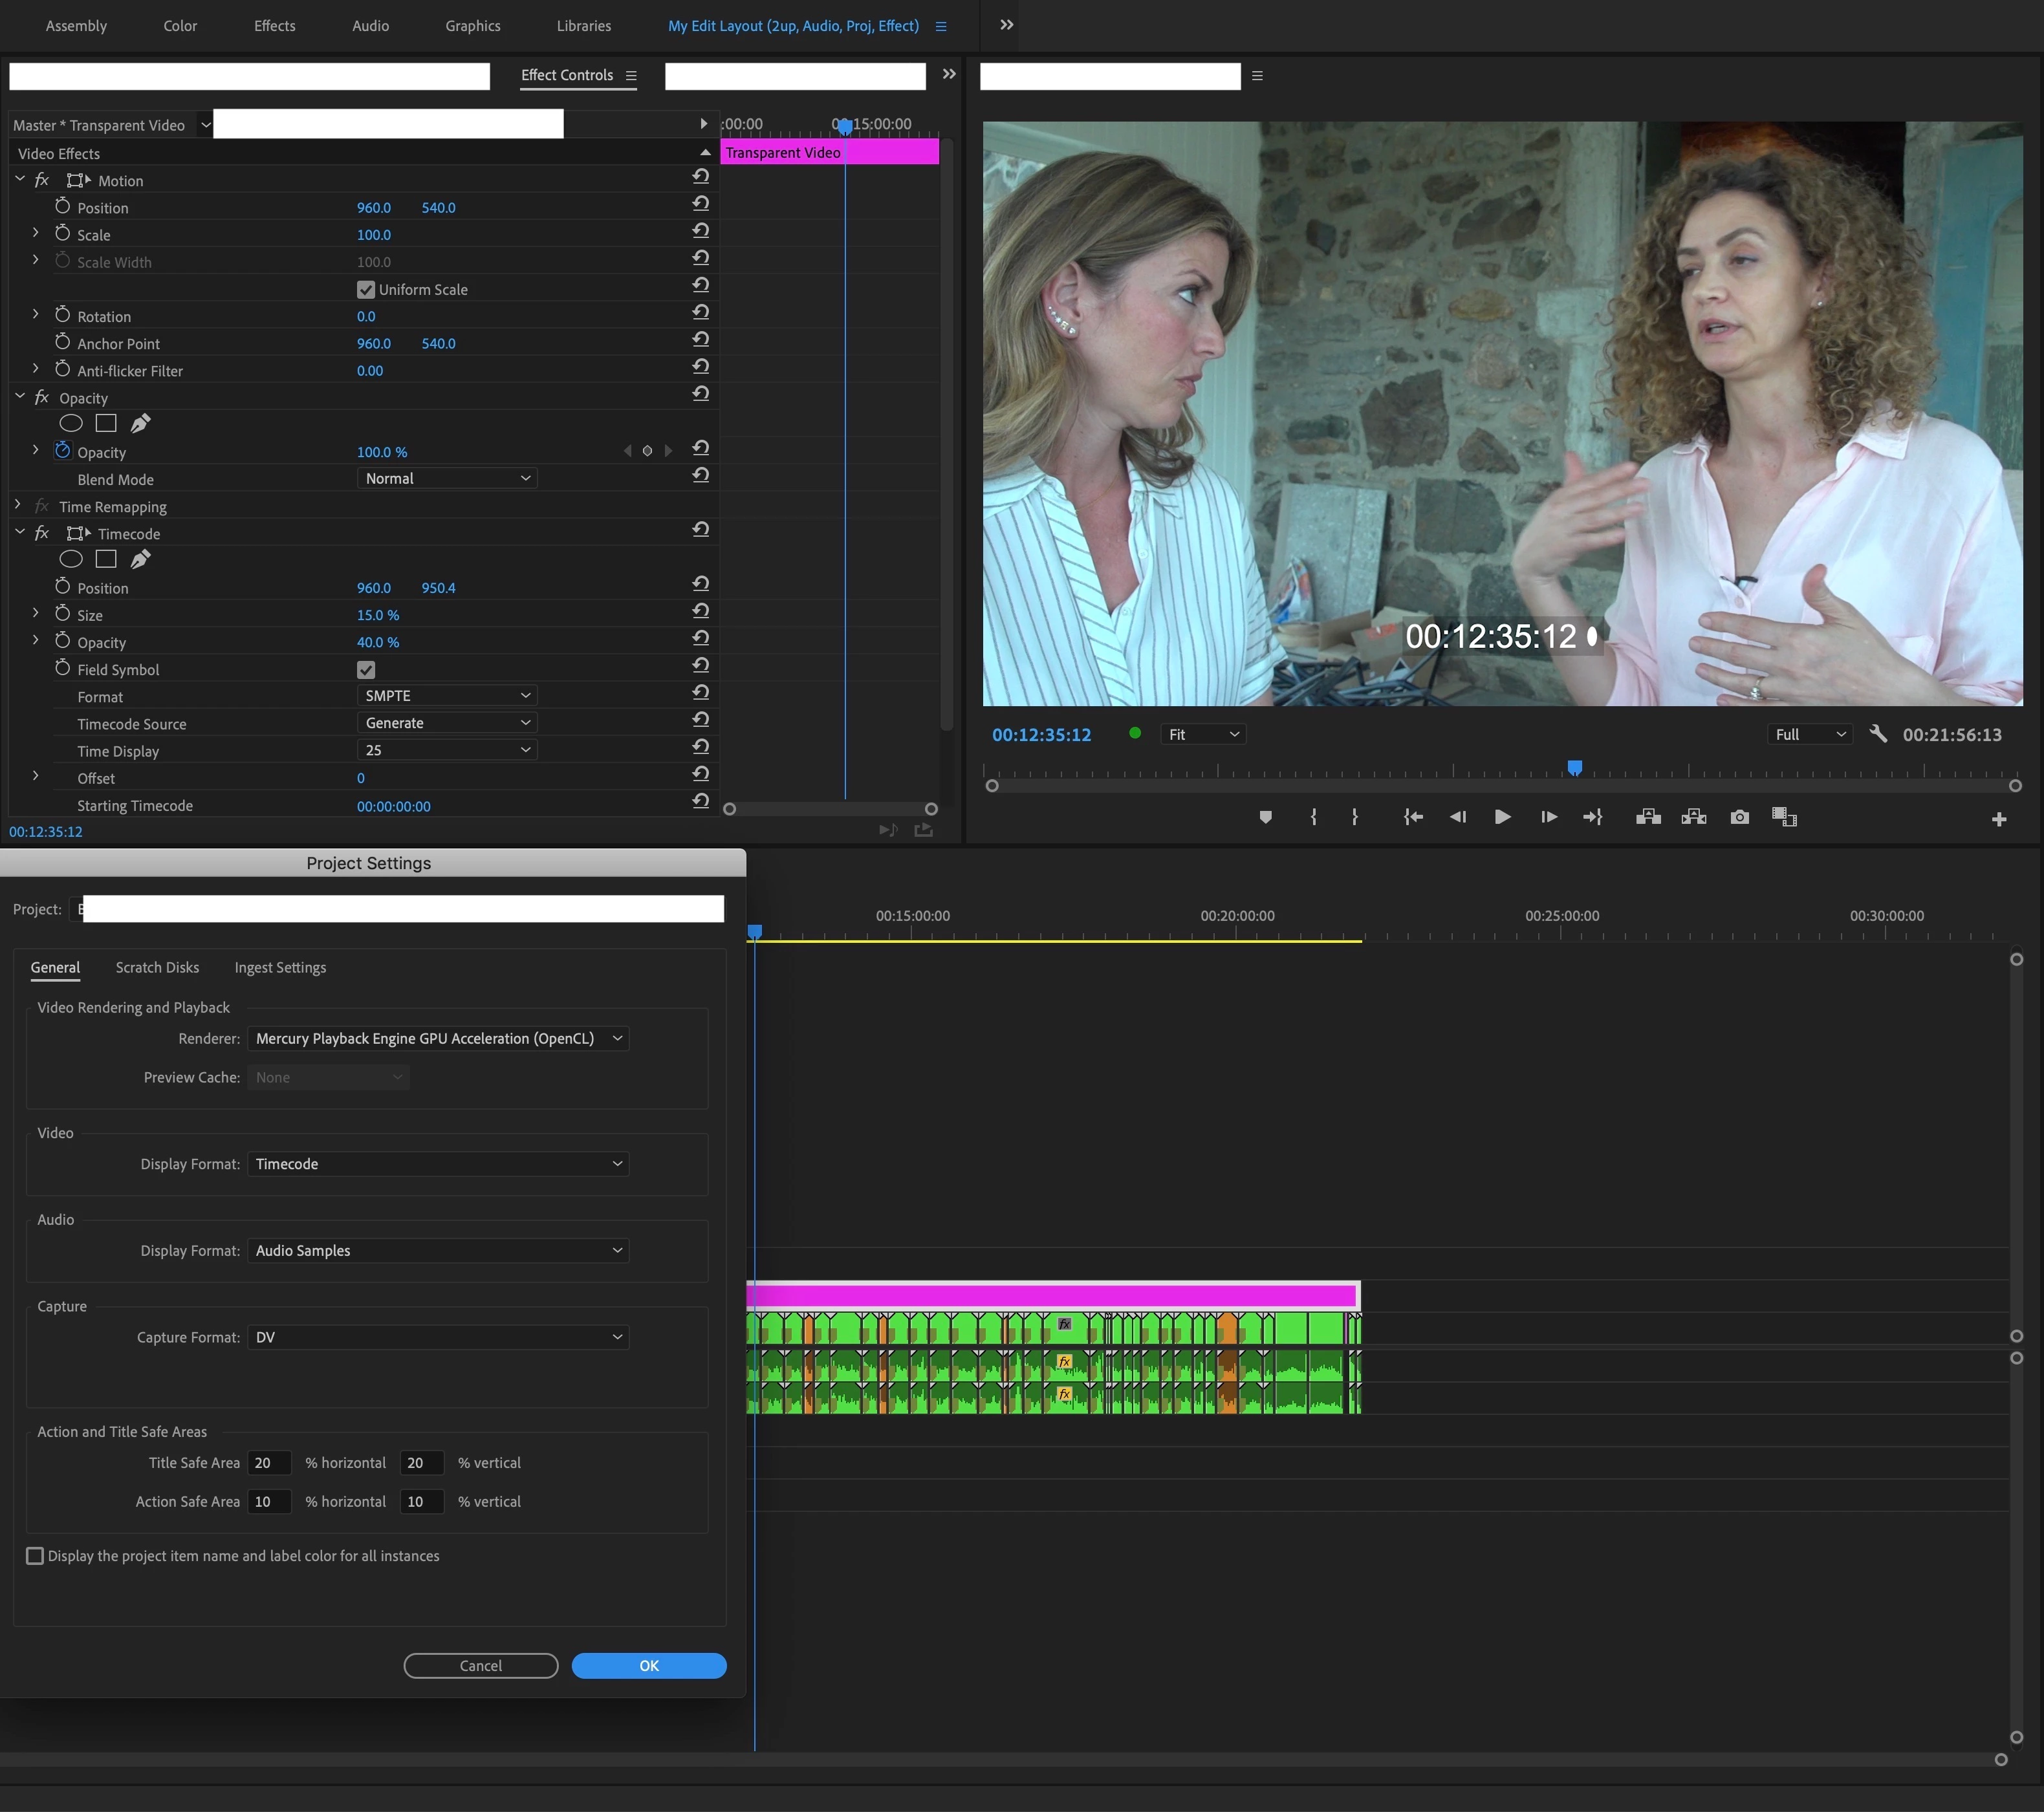Viewport: 2044px width, 1812px height.
Task: Collapse the Timecode effect section
Action: (19, 533)
